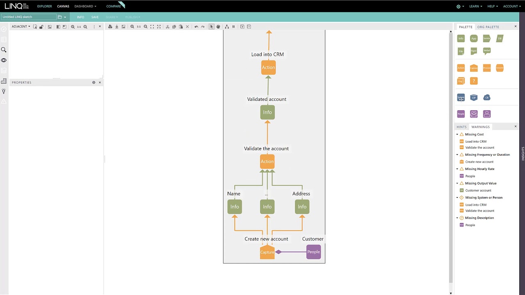This screenshot has height=295, width=525.
Task: Collapse the Missing Hourly Rate group
Action: pyautogui.click(x=457, y=169)
